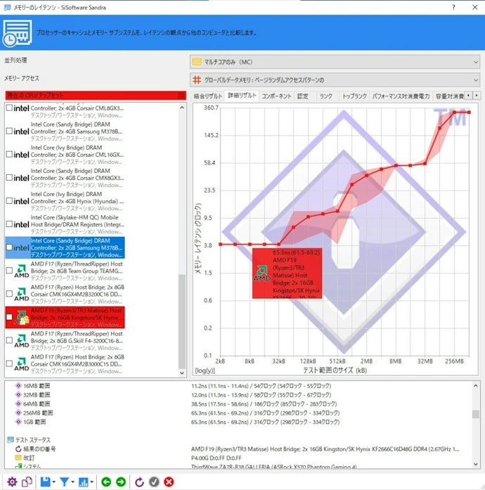Open the マルチコアのみ (MC) dropdown
485x490 pixels.
tap(335, 62)
